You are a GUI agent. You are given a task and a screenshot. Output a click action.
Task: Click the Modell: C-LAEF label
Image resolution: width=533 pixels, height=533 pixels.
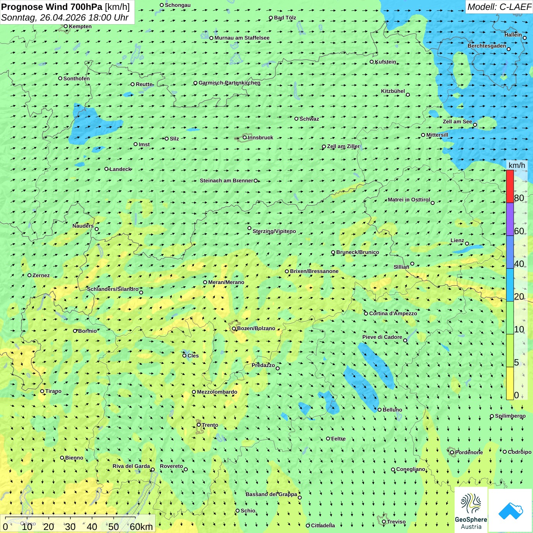point(499,7)
